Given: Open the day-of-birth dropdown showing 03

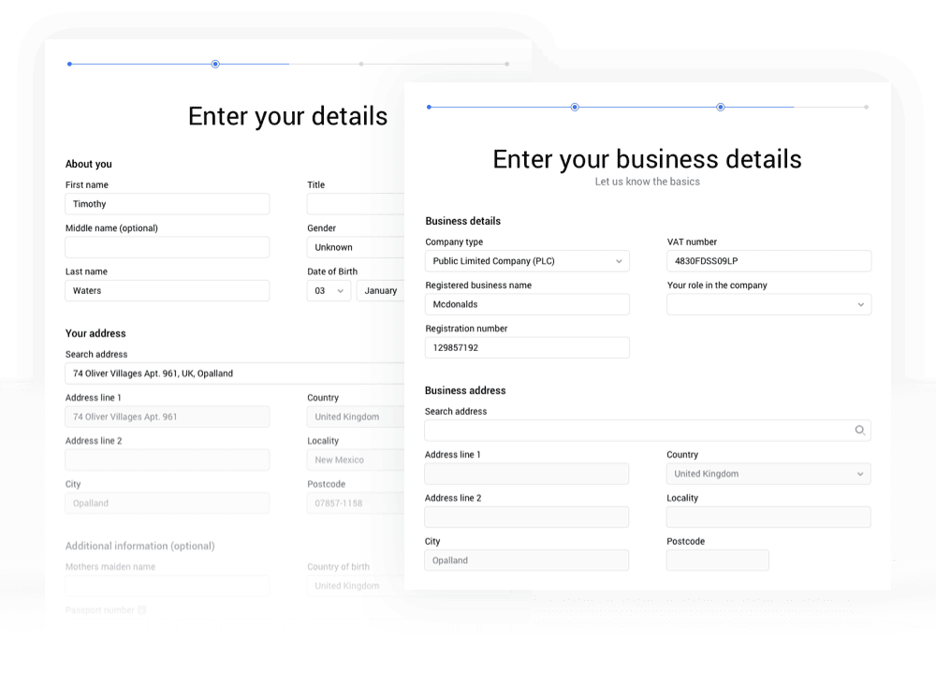Looking at the screenshot, I should pos(329,290).
